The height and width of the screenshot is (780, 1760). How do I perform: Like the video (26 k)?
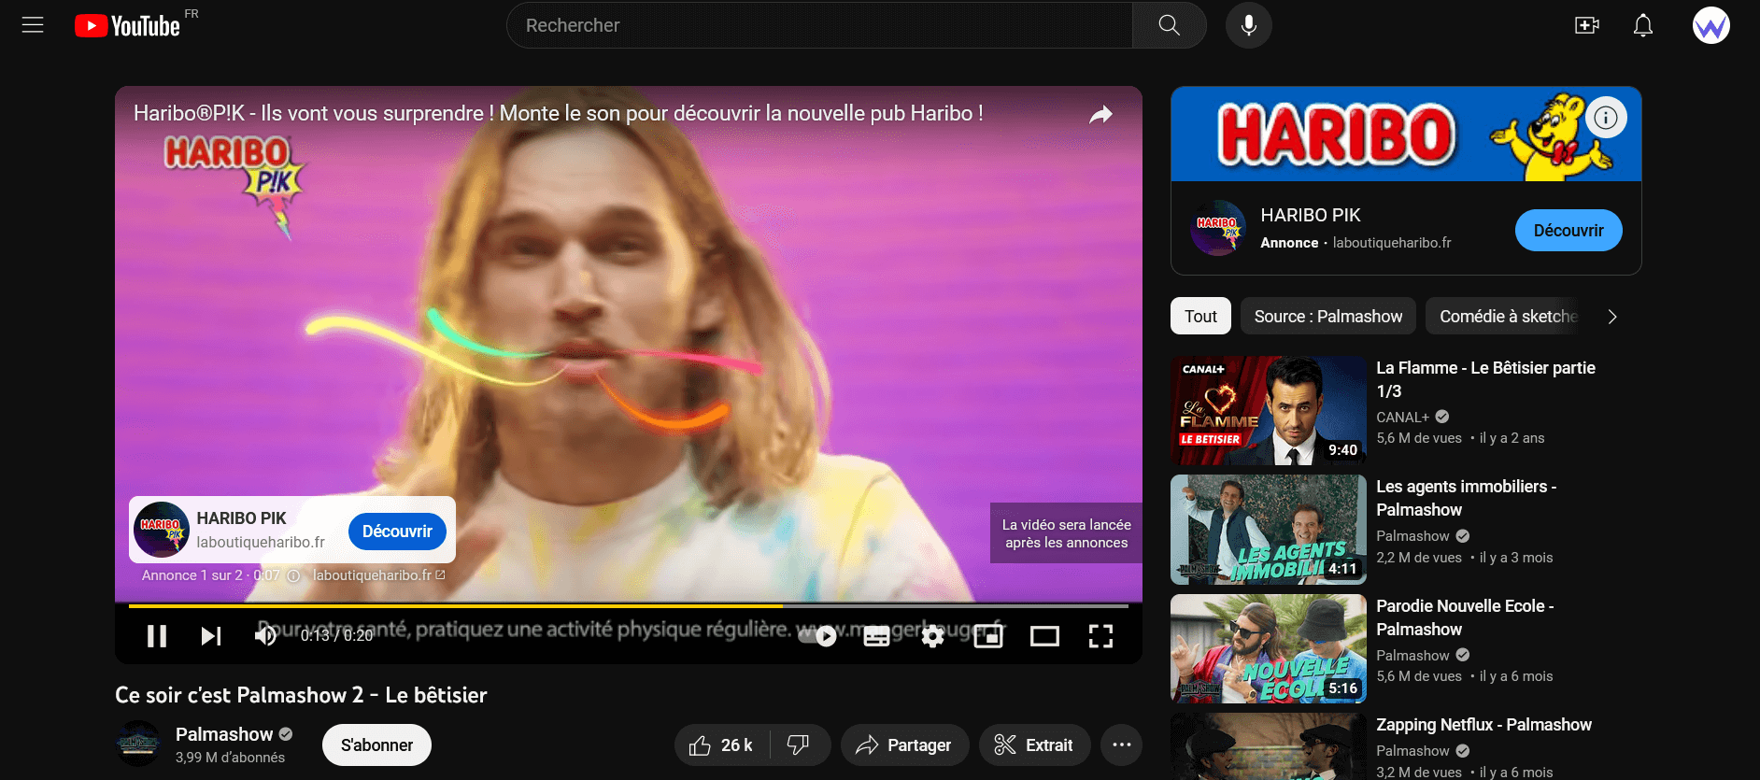pos(721,745)
